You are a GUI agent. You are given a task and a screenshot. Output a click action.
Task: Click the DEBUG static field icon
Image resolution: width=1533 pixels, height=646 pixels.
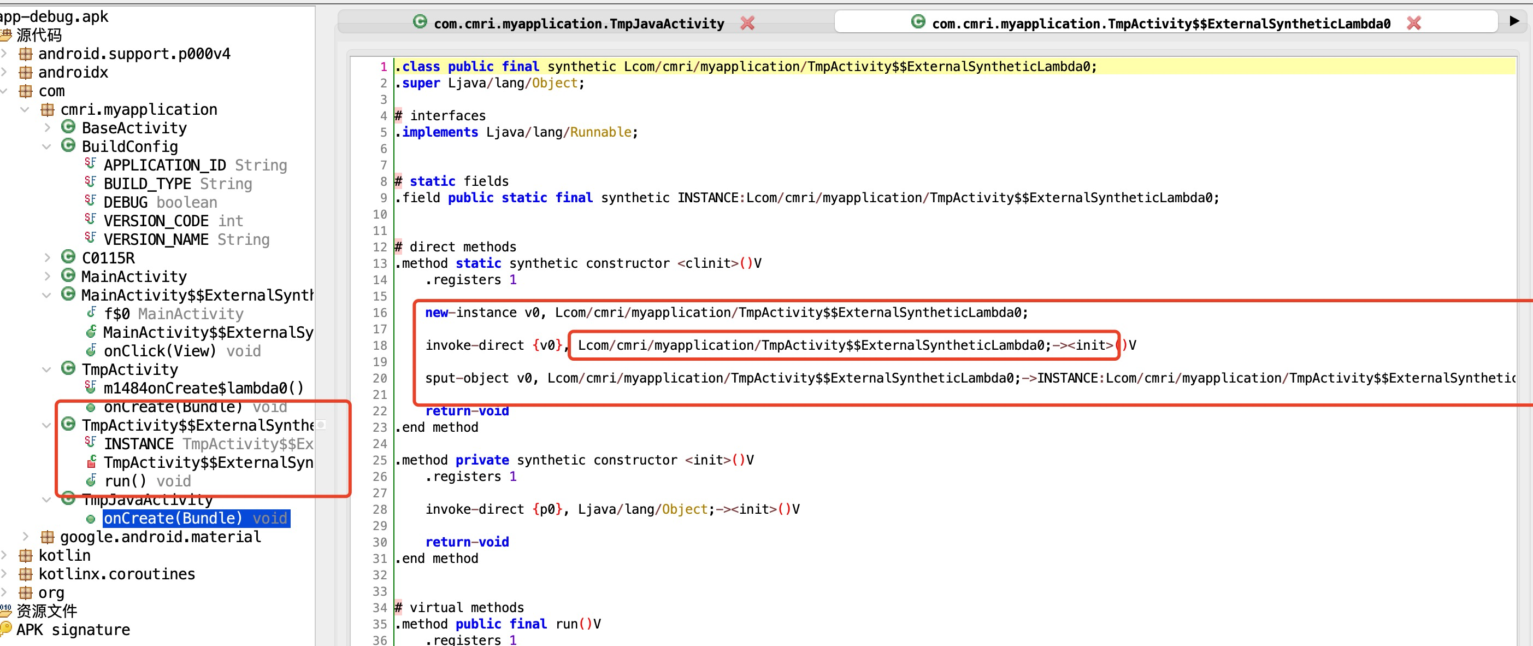point(91,201)
